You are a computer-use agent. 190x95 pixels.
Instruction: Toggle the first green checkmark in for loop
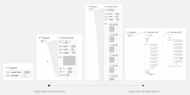click(114, 24)
